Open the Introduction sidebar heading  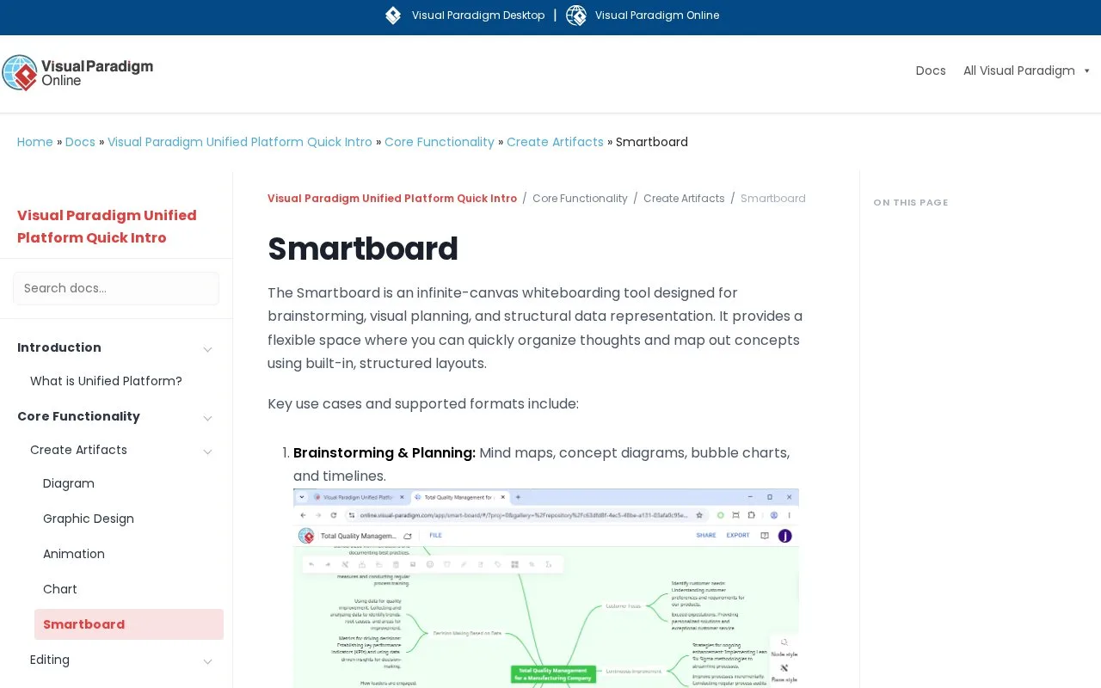(59, 347)
